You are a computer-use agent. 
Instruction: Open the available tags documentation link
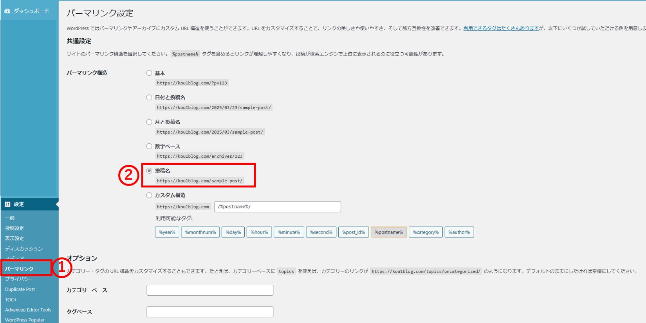click(501, 28)
